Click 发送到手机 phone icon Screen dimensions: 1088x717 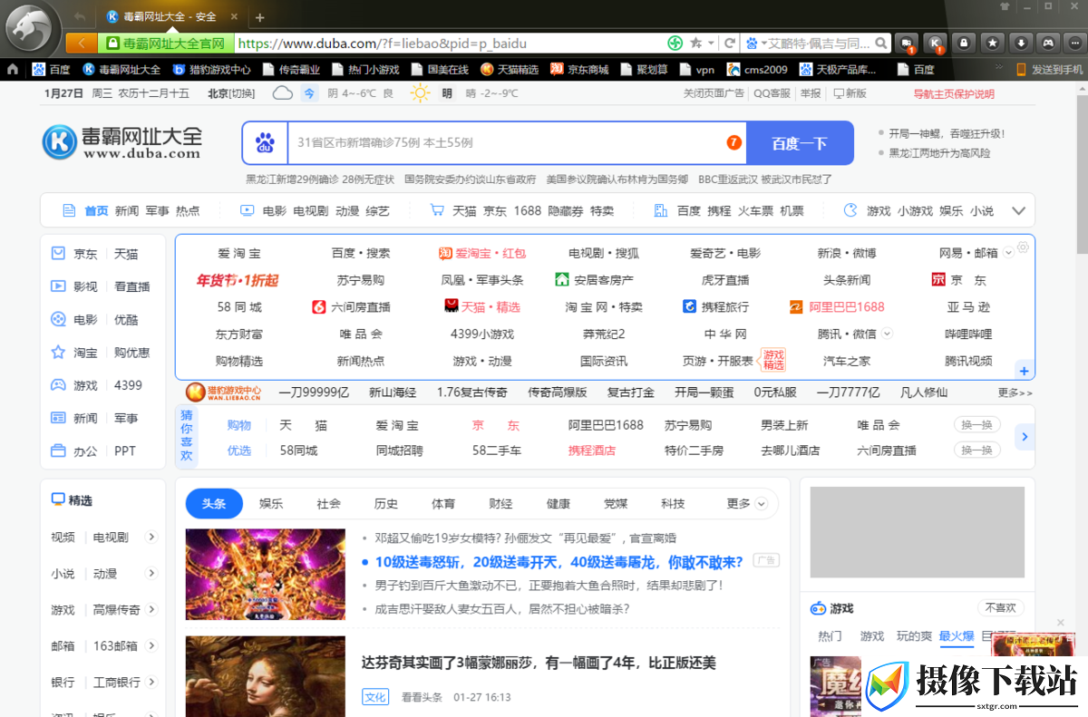pyautogui.click(x=1021, y=69)
